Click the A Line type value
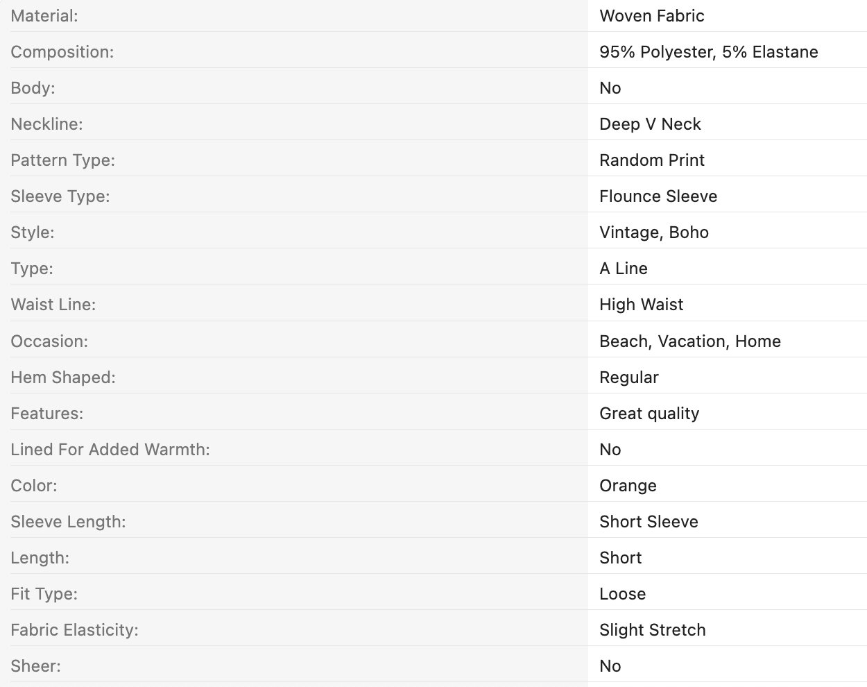867x687 pixels. pos(624,269)
